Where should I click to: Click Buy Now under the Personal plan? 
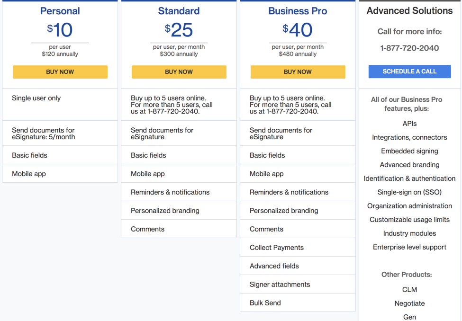coord(60,72)
